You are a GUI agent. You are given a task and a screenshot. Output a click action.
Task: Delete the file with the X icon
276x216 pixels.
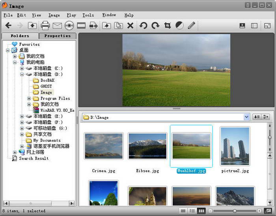coord(131,26)
